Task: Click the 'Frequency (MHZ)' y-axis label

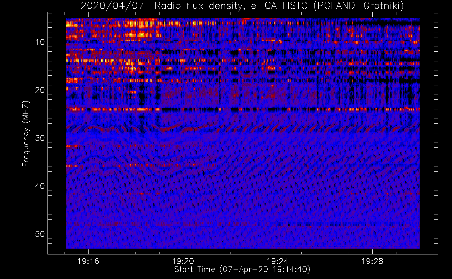Action: 26,134
